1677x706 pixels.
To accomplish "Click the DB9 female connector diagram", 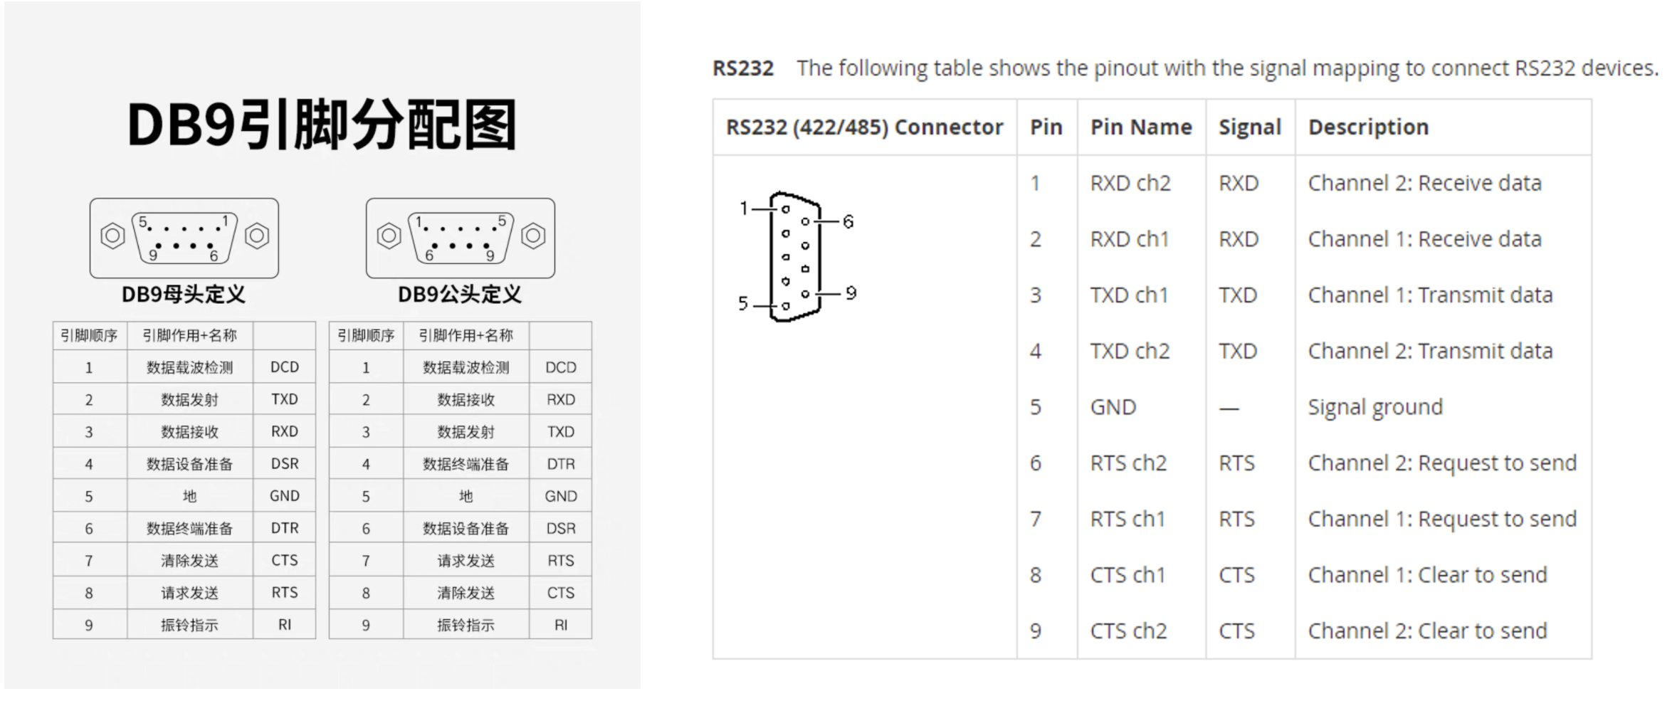I will 184,238.
